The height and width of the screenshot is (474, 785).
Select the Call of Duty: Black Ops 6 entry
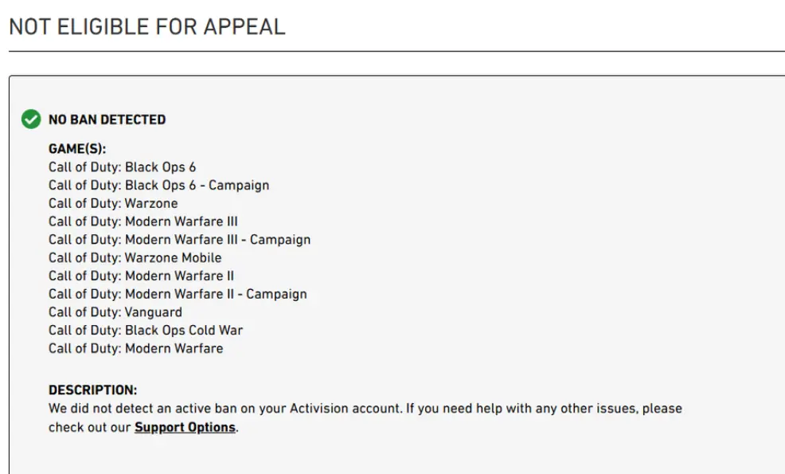pyautogui.click(x=122, y=167)
